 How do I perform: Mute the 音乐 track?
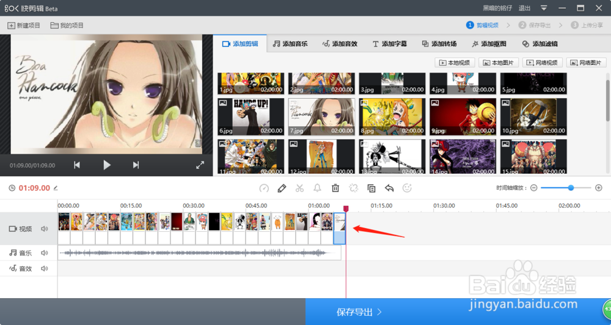tap(45, 253)
